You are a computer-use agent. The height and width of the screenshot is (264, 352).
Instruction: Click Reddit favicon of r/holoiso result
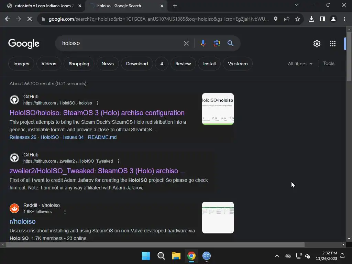pyautogui.click(x=14, y=208)
